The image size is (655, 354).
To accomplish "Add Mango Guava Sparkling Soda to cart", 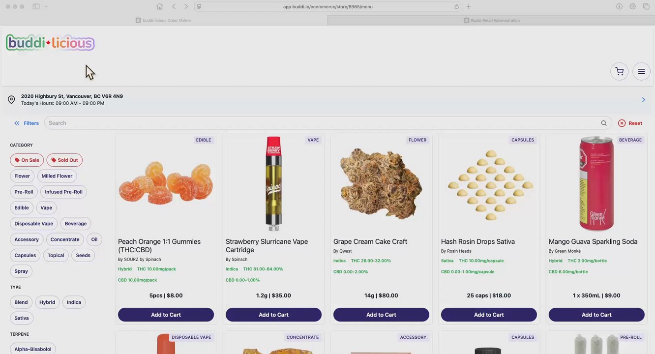I will (x=596, y=315).
